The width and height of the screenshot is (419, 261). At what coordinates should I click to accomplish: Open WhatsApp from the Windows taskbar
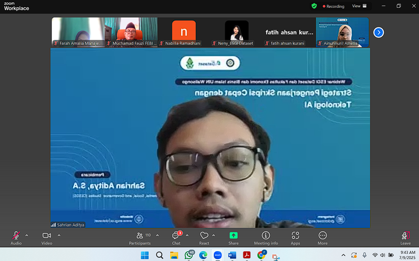coord(188,255)
